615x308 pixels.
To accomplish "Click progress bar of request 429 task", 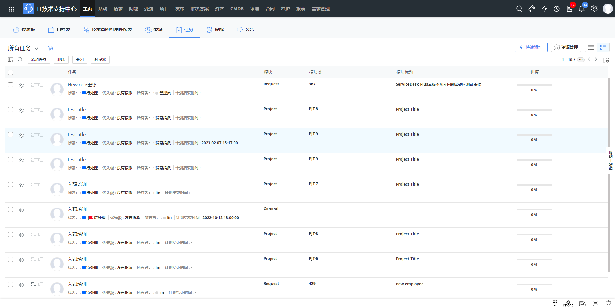I will 534,285.
